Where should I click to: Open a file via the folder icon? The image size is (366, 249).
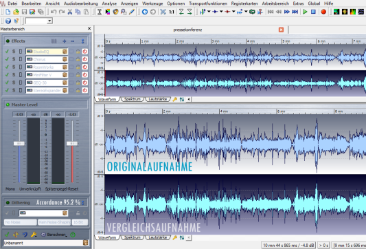point(16,12)
